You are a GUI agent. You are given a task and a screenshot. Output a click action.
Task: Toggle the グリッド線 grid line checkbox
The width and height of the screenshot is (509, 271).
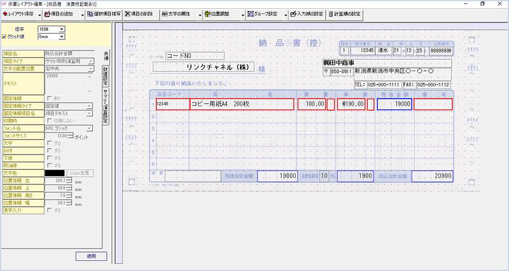5,37
